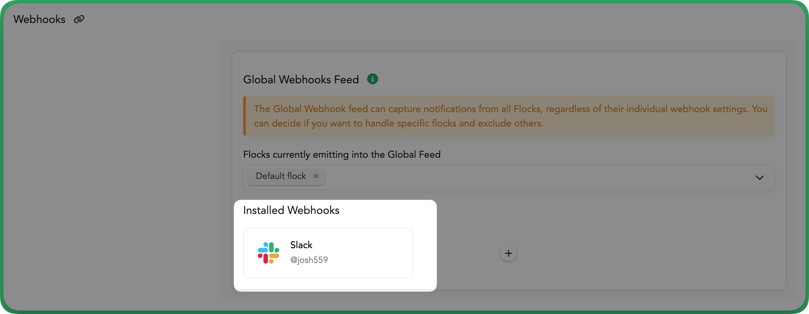Remove the Default flock chip
809x314 pixels.
(x=316, y=176)
